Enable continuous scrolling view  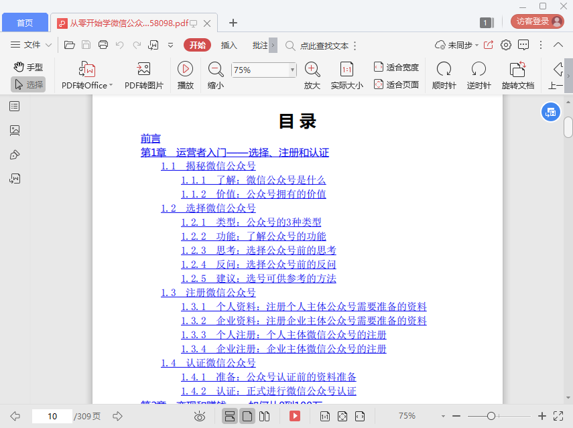pyautogui.click(x=229, y=417)
